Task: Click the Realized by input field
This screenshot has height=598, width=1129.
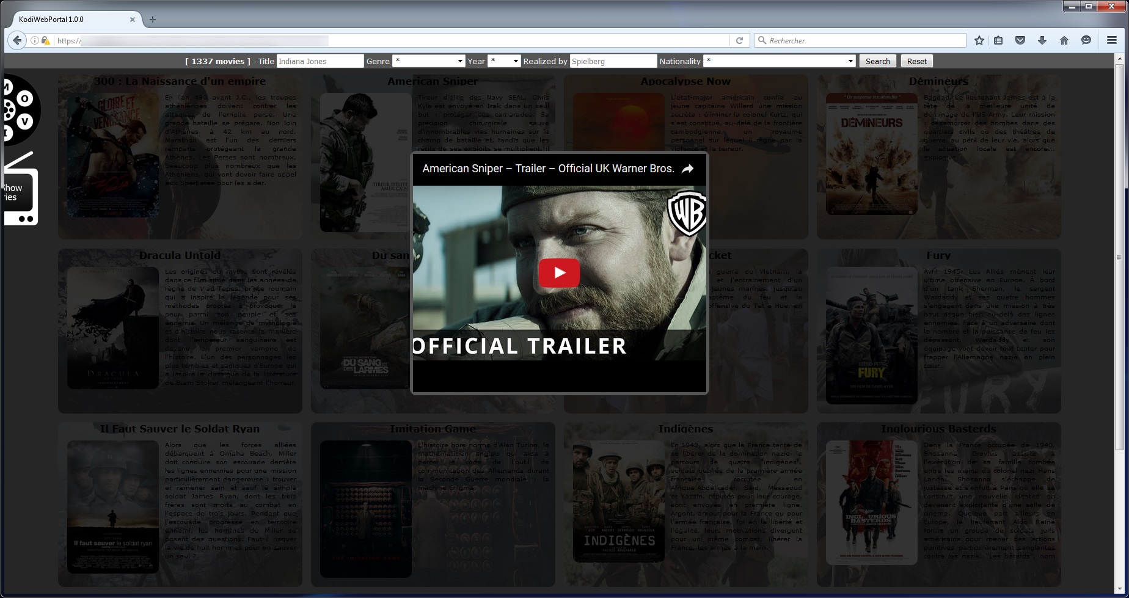Action: [613, 61]
